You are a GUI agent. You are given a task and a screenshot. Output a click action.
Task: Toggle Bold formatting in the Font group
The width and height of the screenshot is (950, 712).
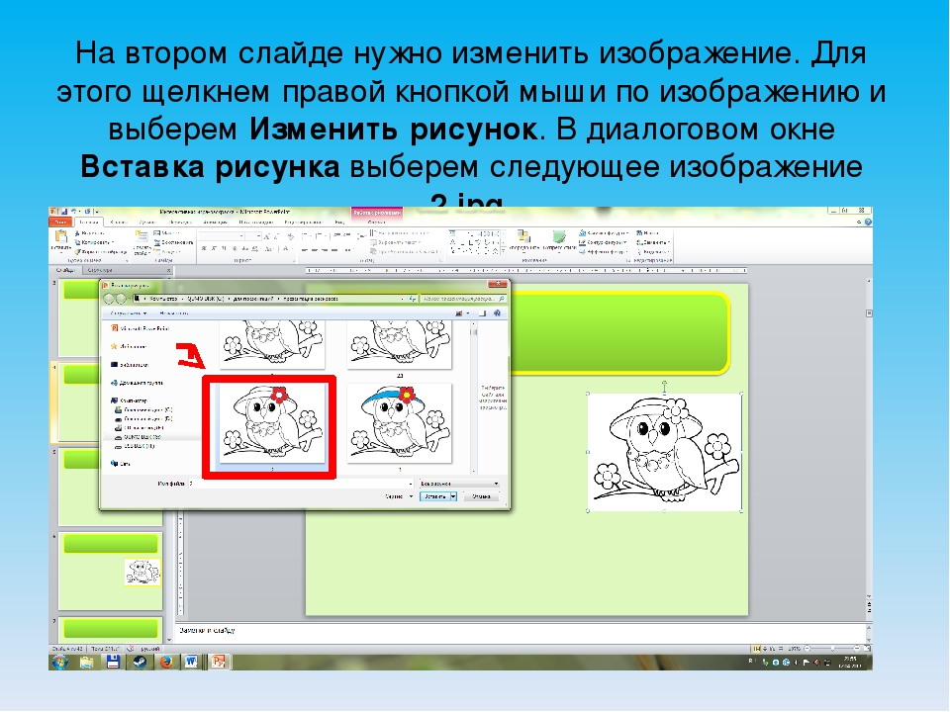(204, 249)
